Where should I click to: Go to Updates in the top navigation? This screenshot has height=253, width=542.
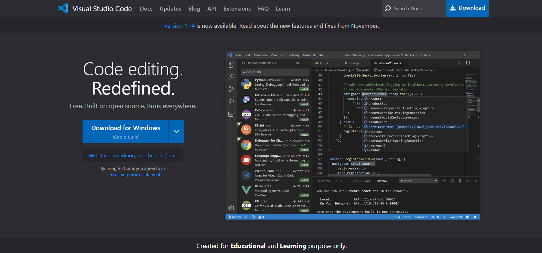(x=170, y=9)
